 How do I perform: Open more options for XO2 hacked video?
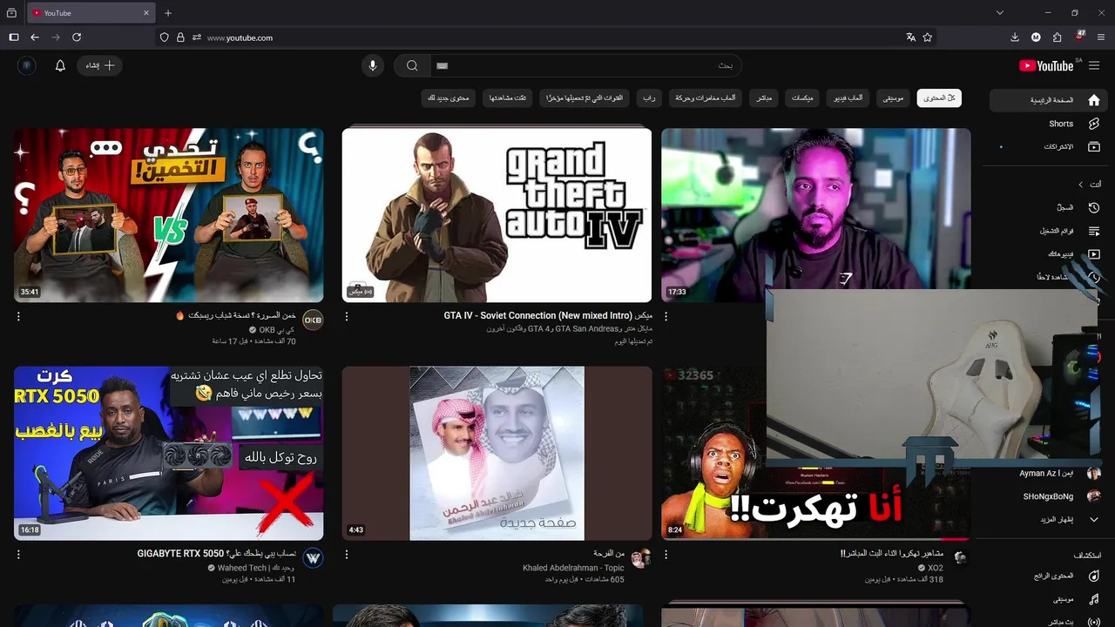pos(666,555)
